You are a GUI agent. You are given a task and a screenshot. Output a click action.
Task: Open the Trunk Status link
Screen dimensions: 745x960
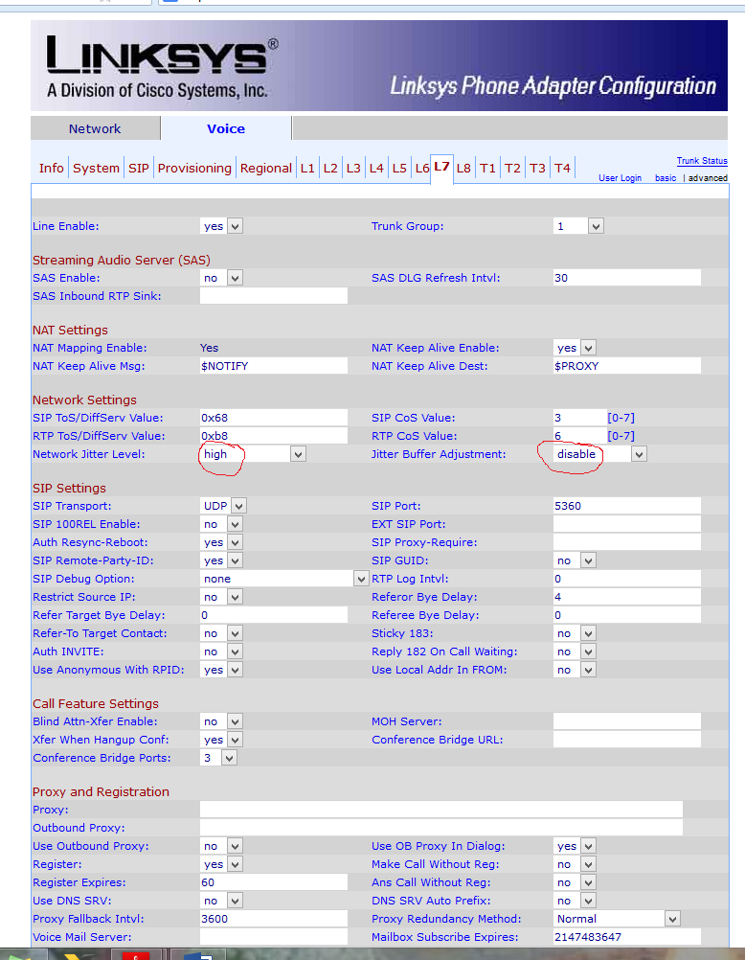(702, 160)
